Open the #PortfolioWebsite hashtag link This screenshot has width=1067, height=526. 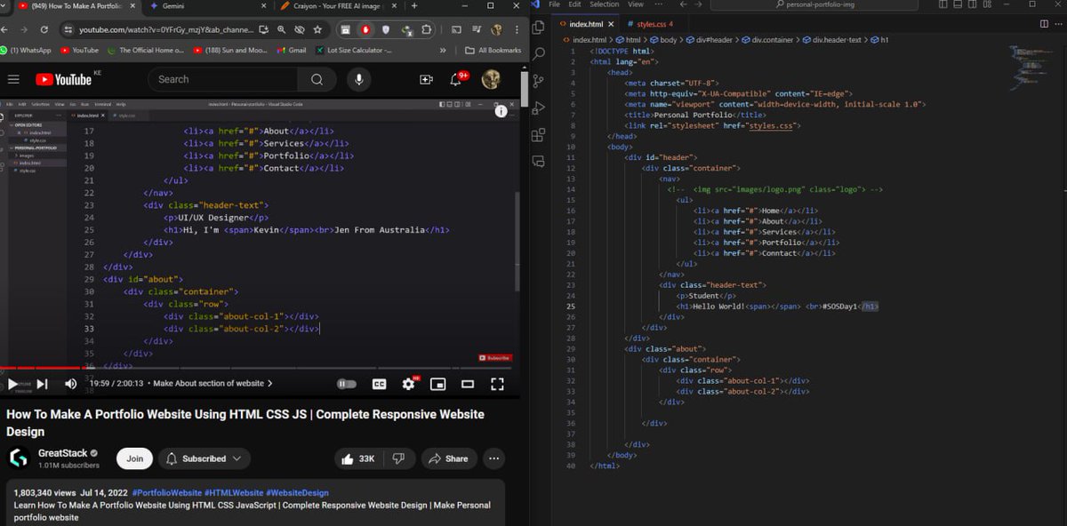pyautogui.click(x=165, y=492)
